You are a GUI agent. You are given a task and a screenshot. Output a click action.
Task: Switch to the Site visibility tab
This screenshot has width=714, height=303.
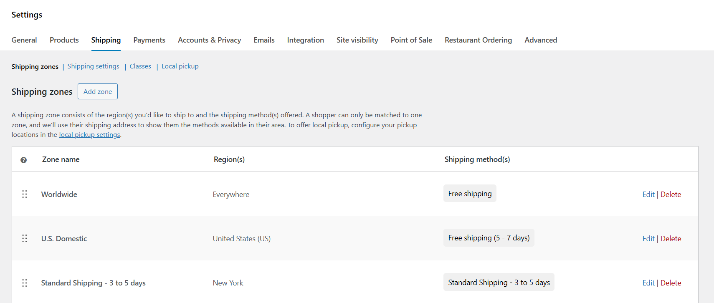click(x=357, y=40)
